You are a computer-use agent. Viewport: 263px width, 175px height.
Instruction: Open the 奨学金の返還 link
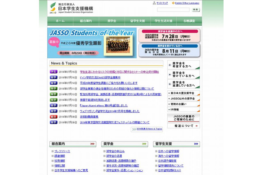click(114, 156)
